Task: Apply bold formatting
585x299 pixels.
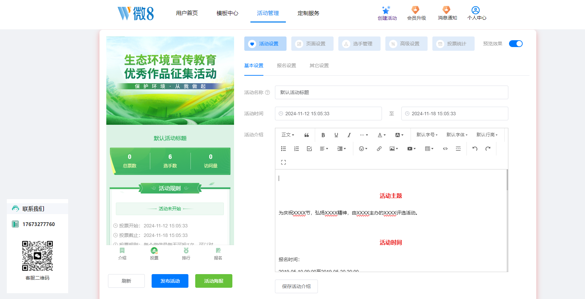Action: coord(323,135)
